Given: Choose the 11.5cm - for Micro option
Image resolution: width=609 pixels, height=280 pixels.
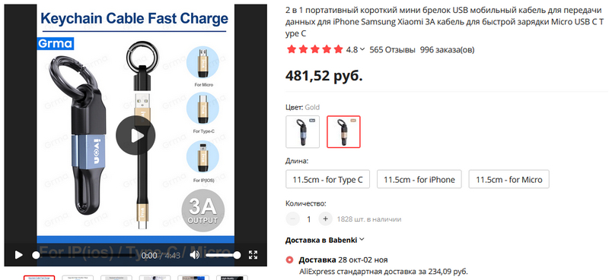Looking at the screenshot, I should 509,179.
